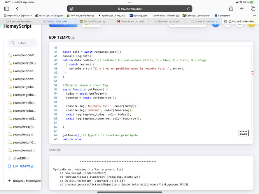The height and width of the screenshot is (194, 259).
Task: Show all tabs overview icon
Action: coord(253,9)
